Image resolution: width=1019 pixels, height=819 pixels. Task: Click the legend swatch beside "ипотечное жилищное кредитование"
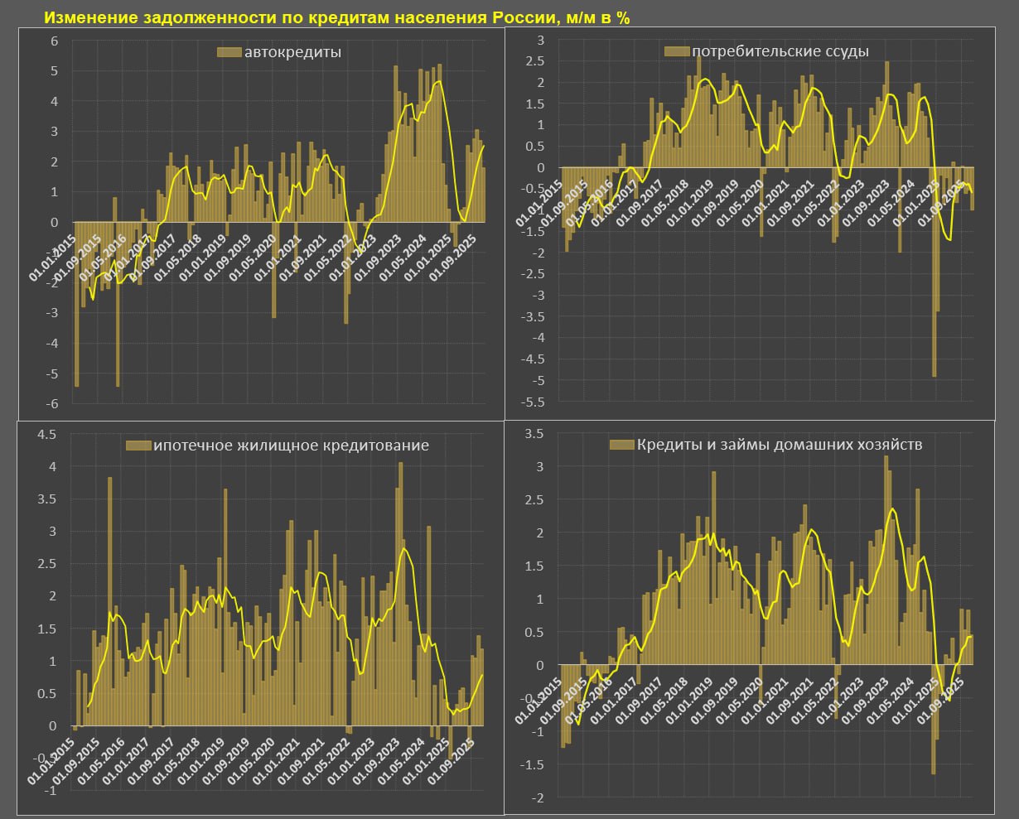point(137,446)
